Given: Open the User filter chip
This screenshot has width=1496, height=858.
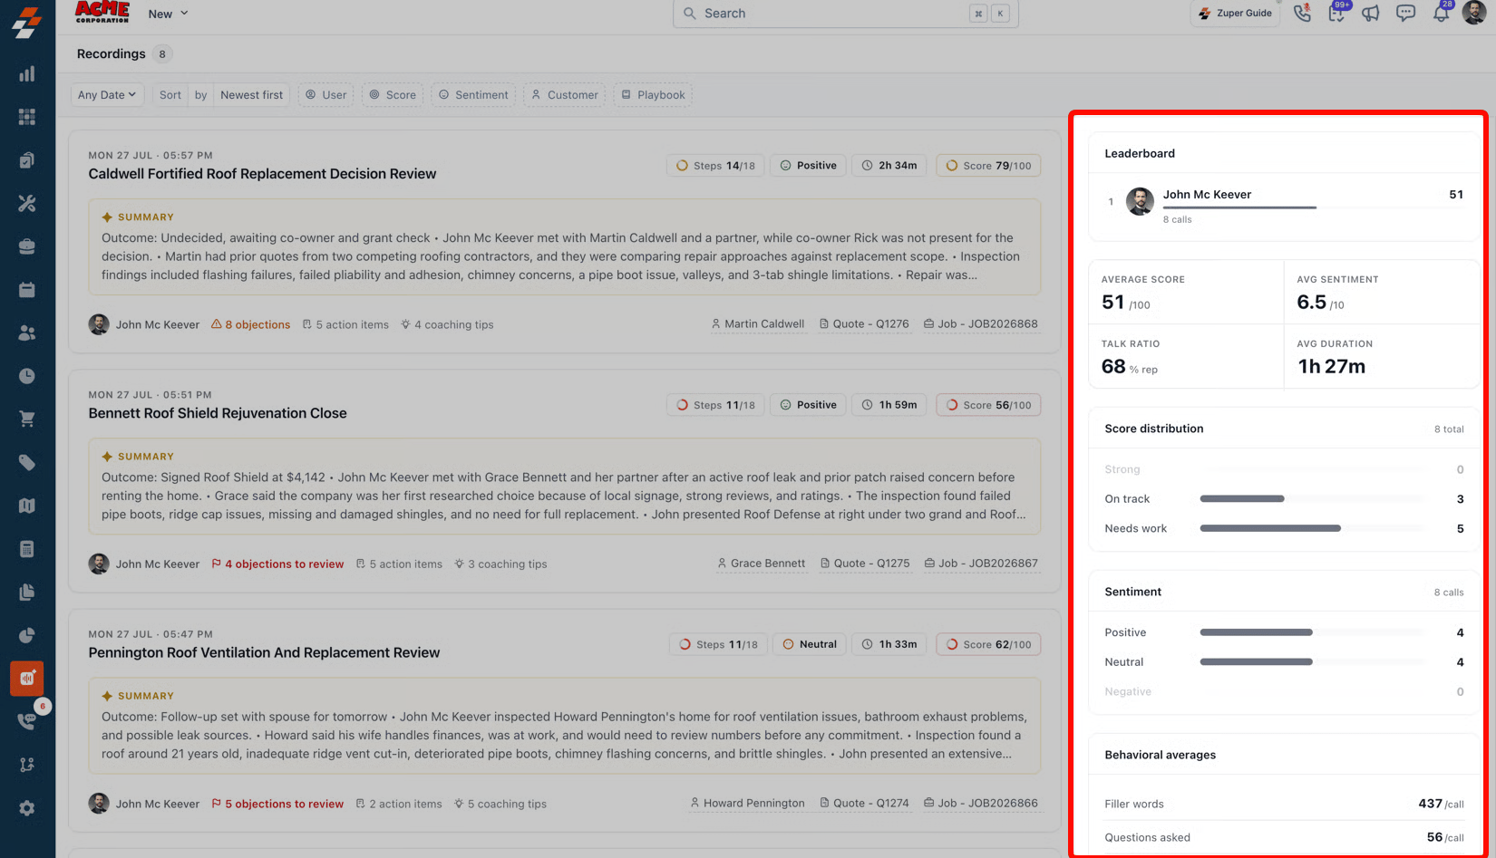Looking at the screenshot, I should 325,94.
